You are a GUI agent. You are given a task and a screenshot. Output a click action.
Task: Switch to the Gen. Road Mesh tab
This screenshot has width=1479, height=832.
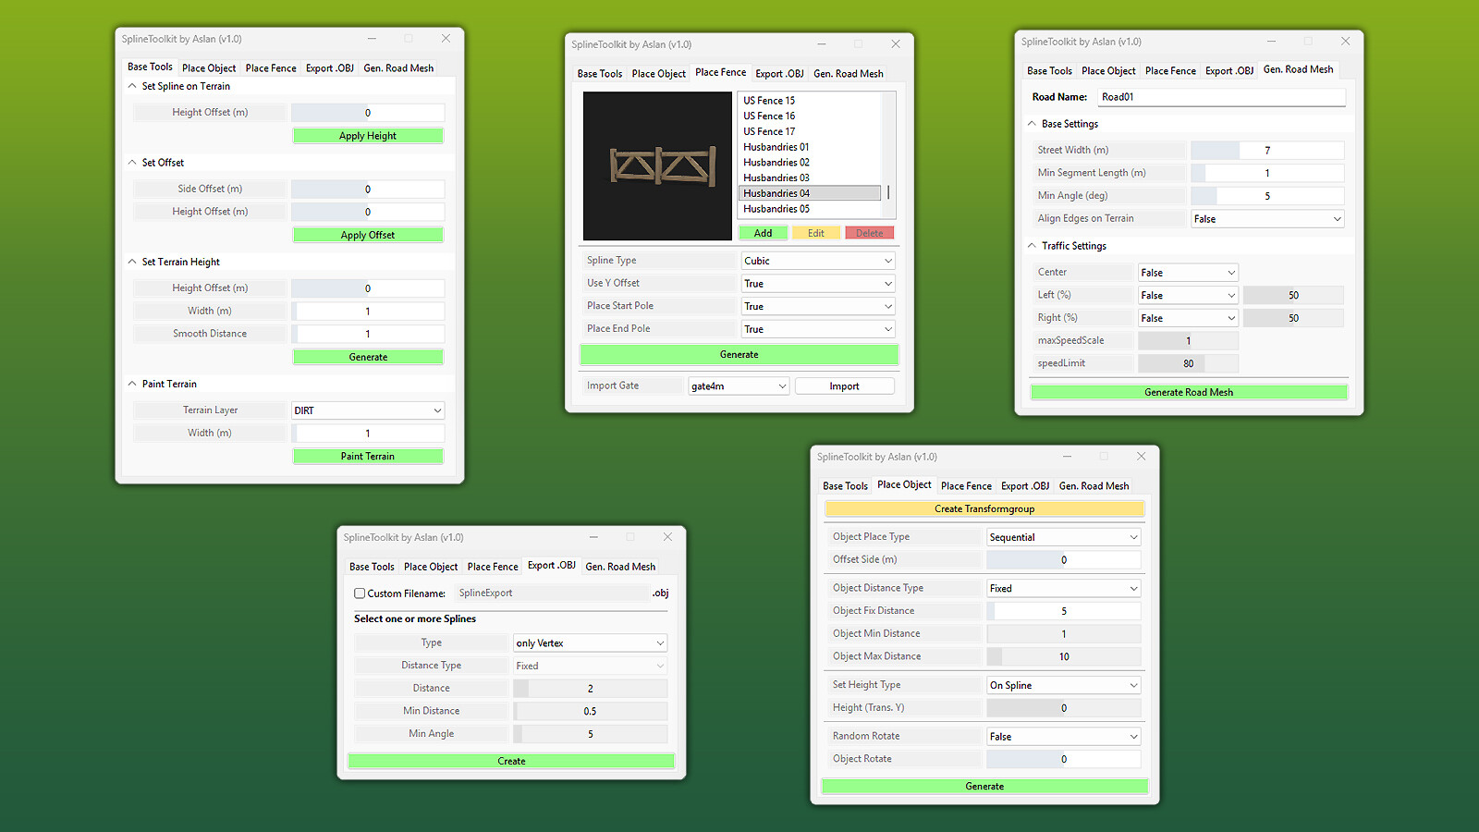coord(398,67)
